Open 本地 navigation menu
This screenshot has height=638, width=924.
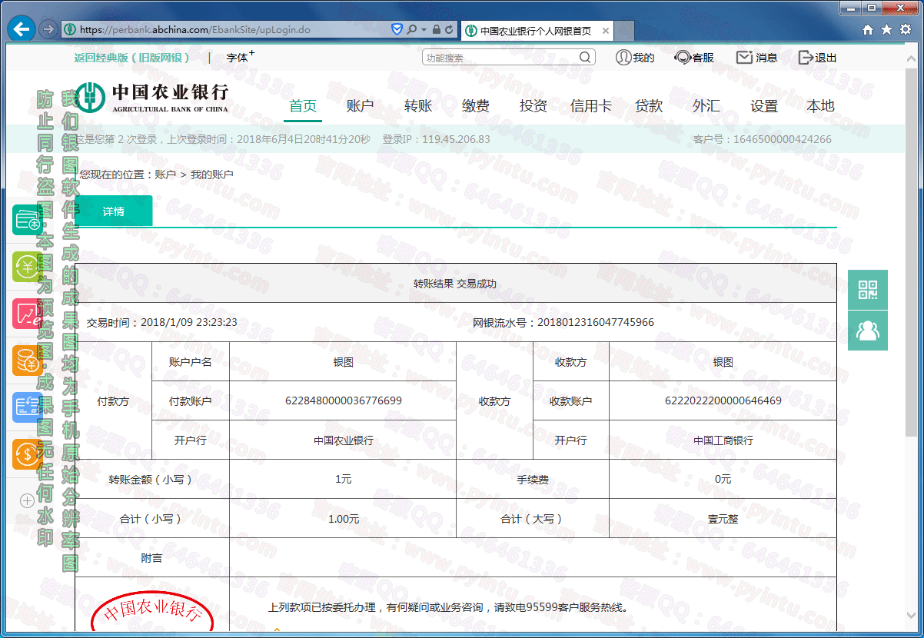pos(820,106)
